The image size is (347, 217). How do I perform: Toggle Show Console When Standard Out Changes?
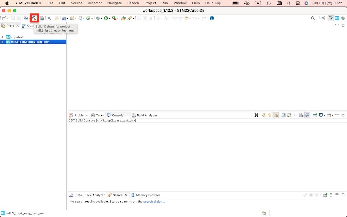tap(283, 115)
